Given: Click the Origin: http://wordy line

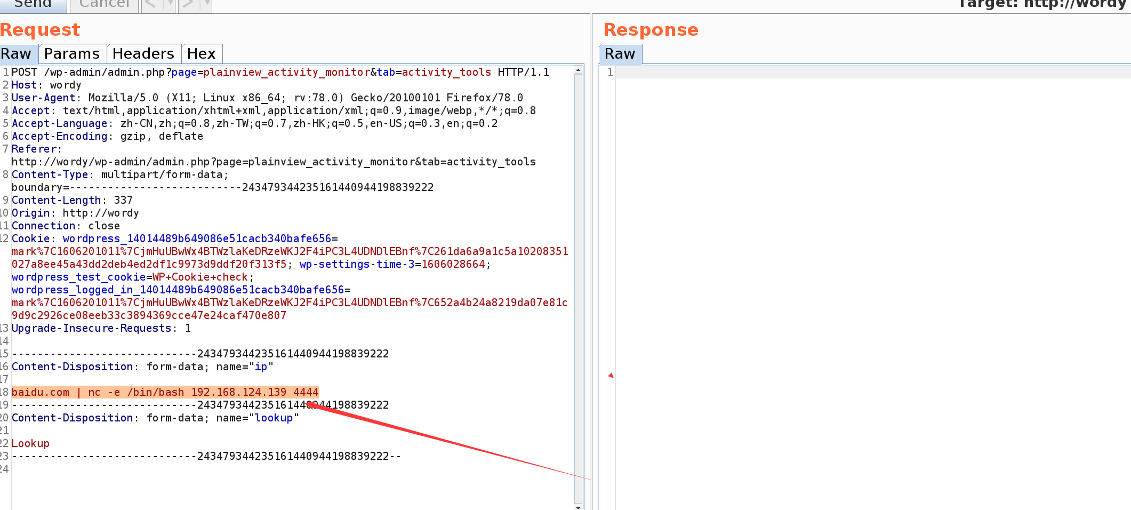Looking at the screenshot, I should point(75,213).
